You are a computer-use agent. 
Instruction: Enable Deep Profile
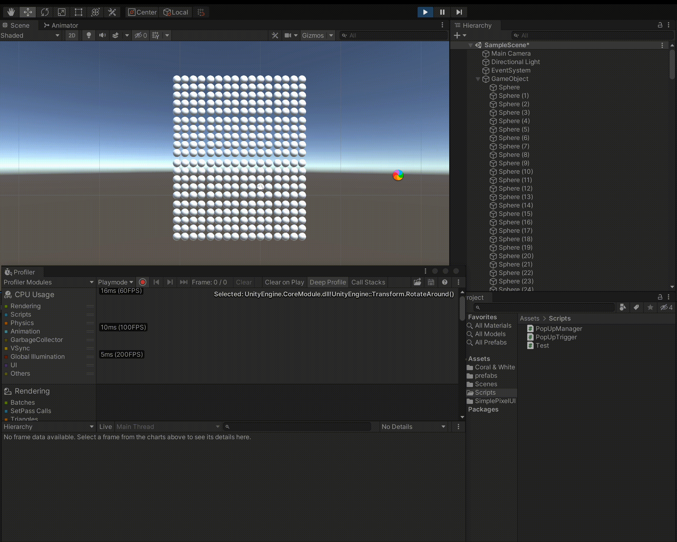(328, 282)
